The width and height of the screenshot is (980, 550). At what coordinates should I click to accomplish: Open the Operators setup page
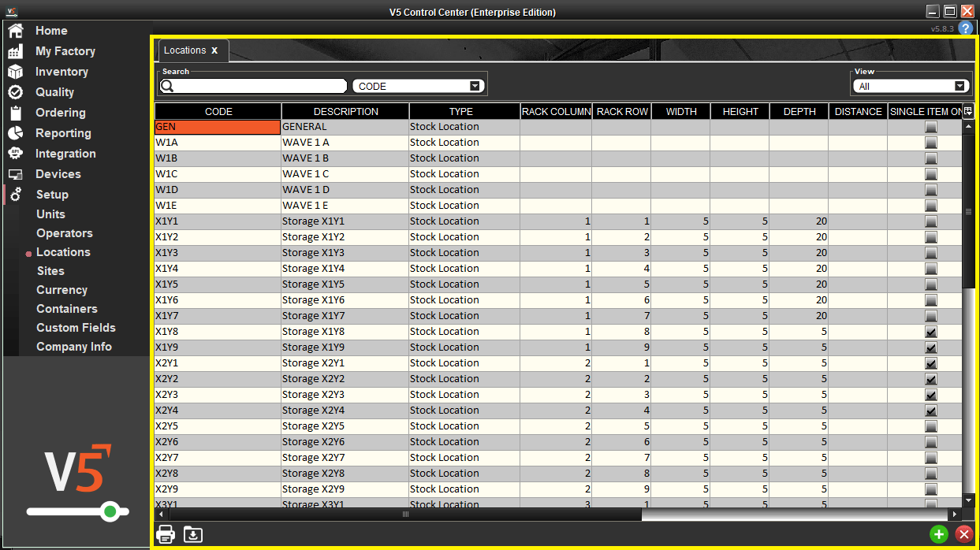click(x=65, y=233)
